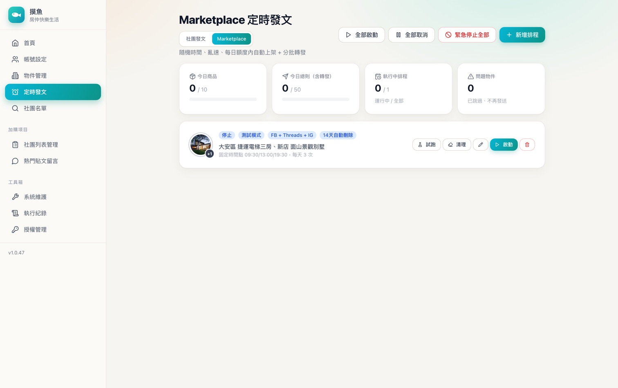Switch to the 社團發文 tab
This screenshot has width=618, height=388.
(x=196, y=39)
